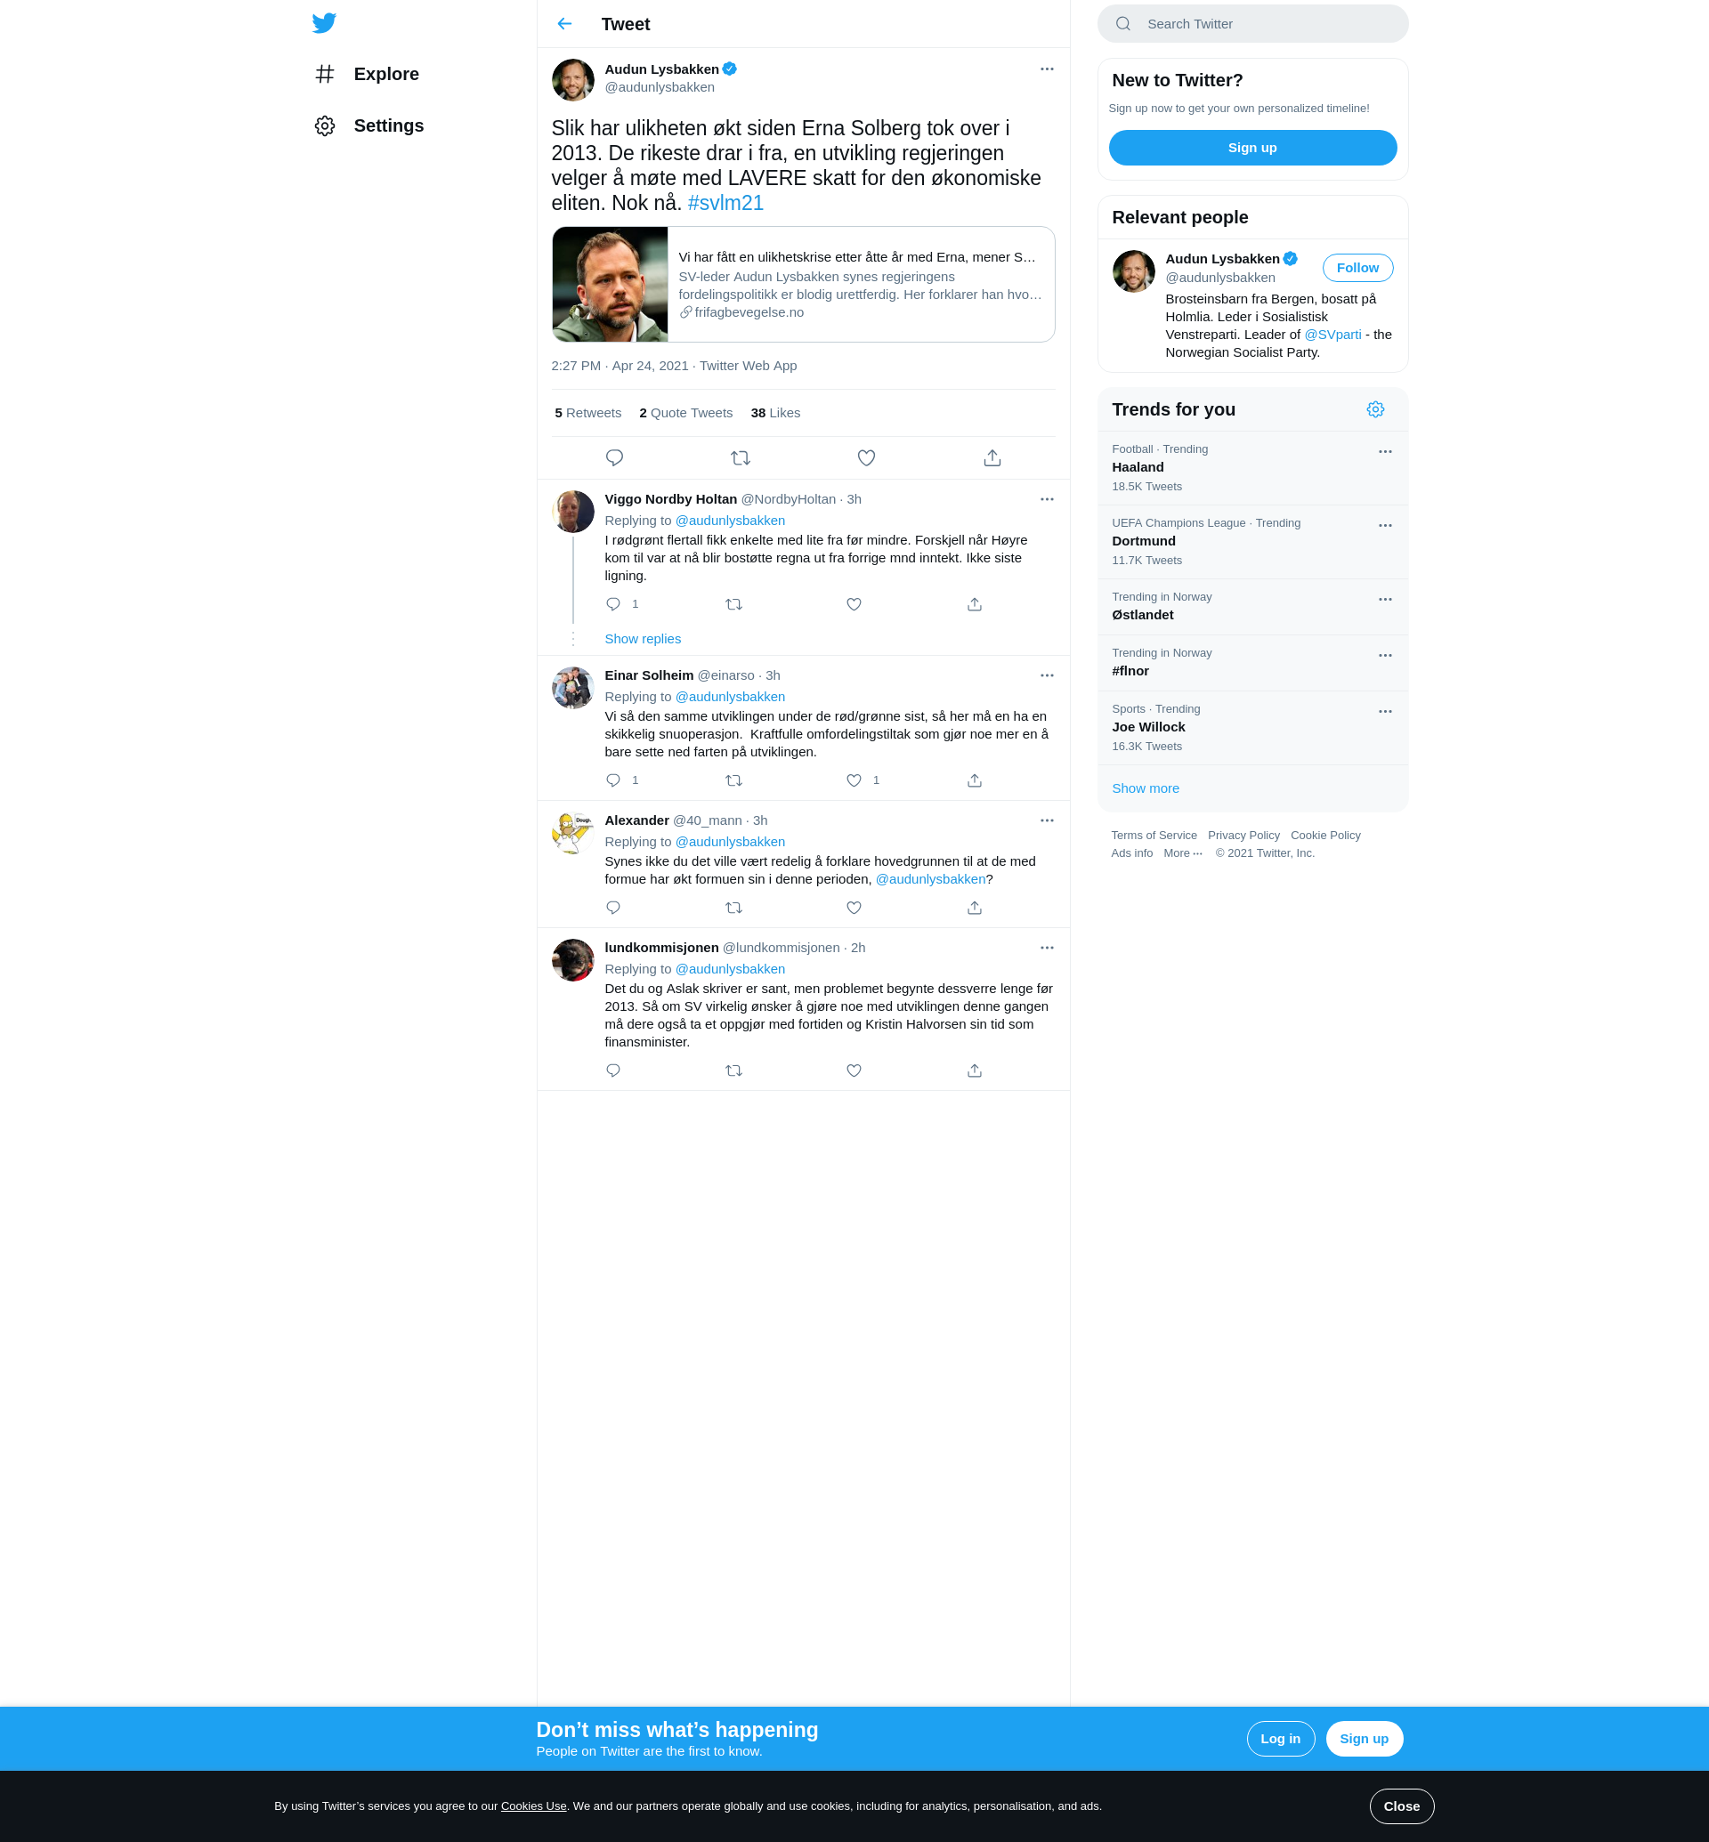Screen dimensions: 1709x1842
Task: Retweet the main tweet
Action: (740, 457)
